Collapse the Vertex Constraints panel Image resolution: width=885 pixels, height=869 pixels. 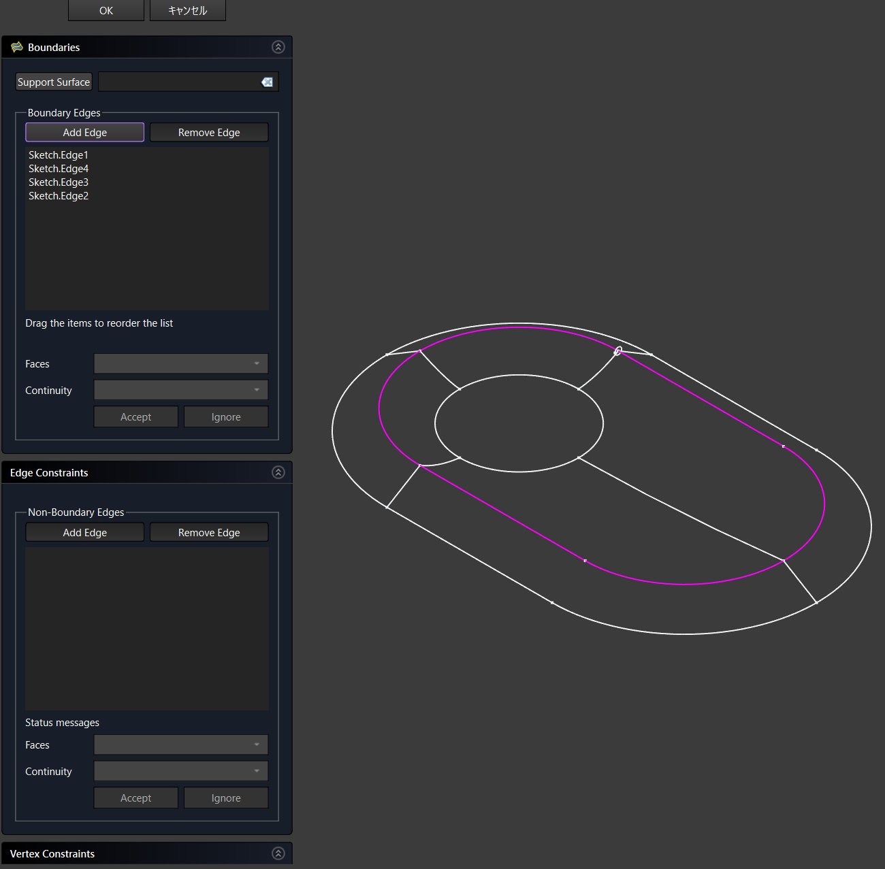278,853
